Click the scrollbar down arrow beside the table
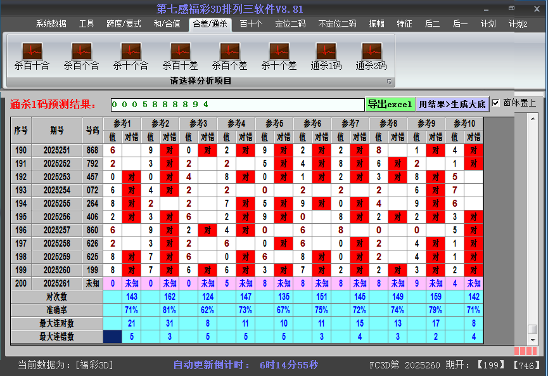The width and height of the screenshot is (548, 376). [x=533, y=340]
